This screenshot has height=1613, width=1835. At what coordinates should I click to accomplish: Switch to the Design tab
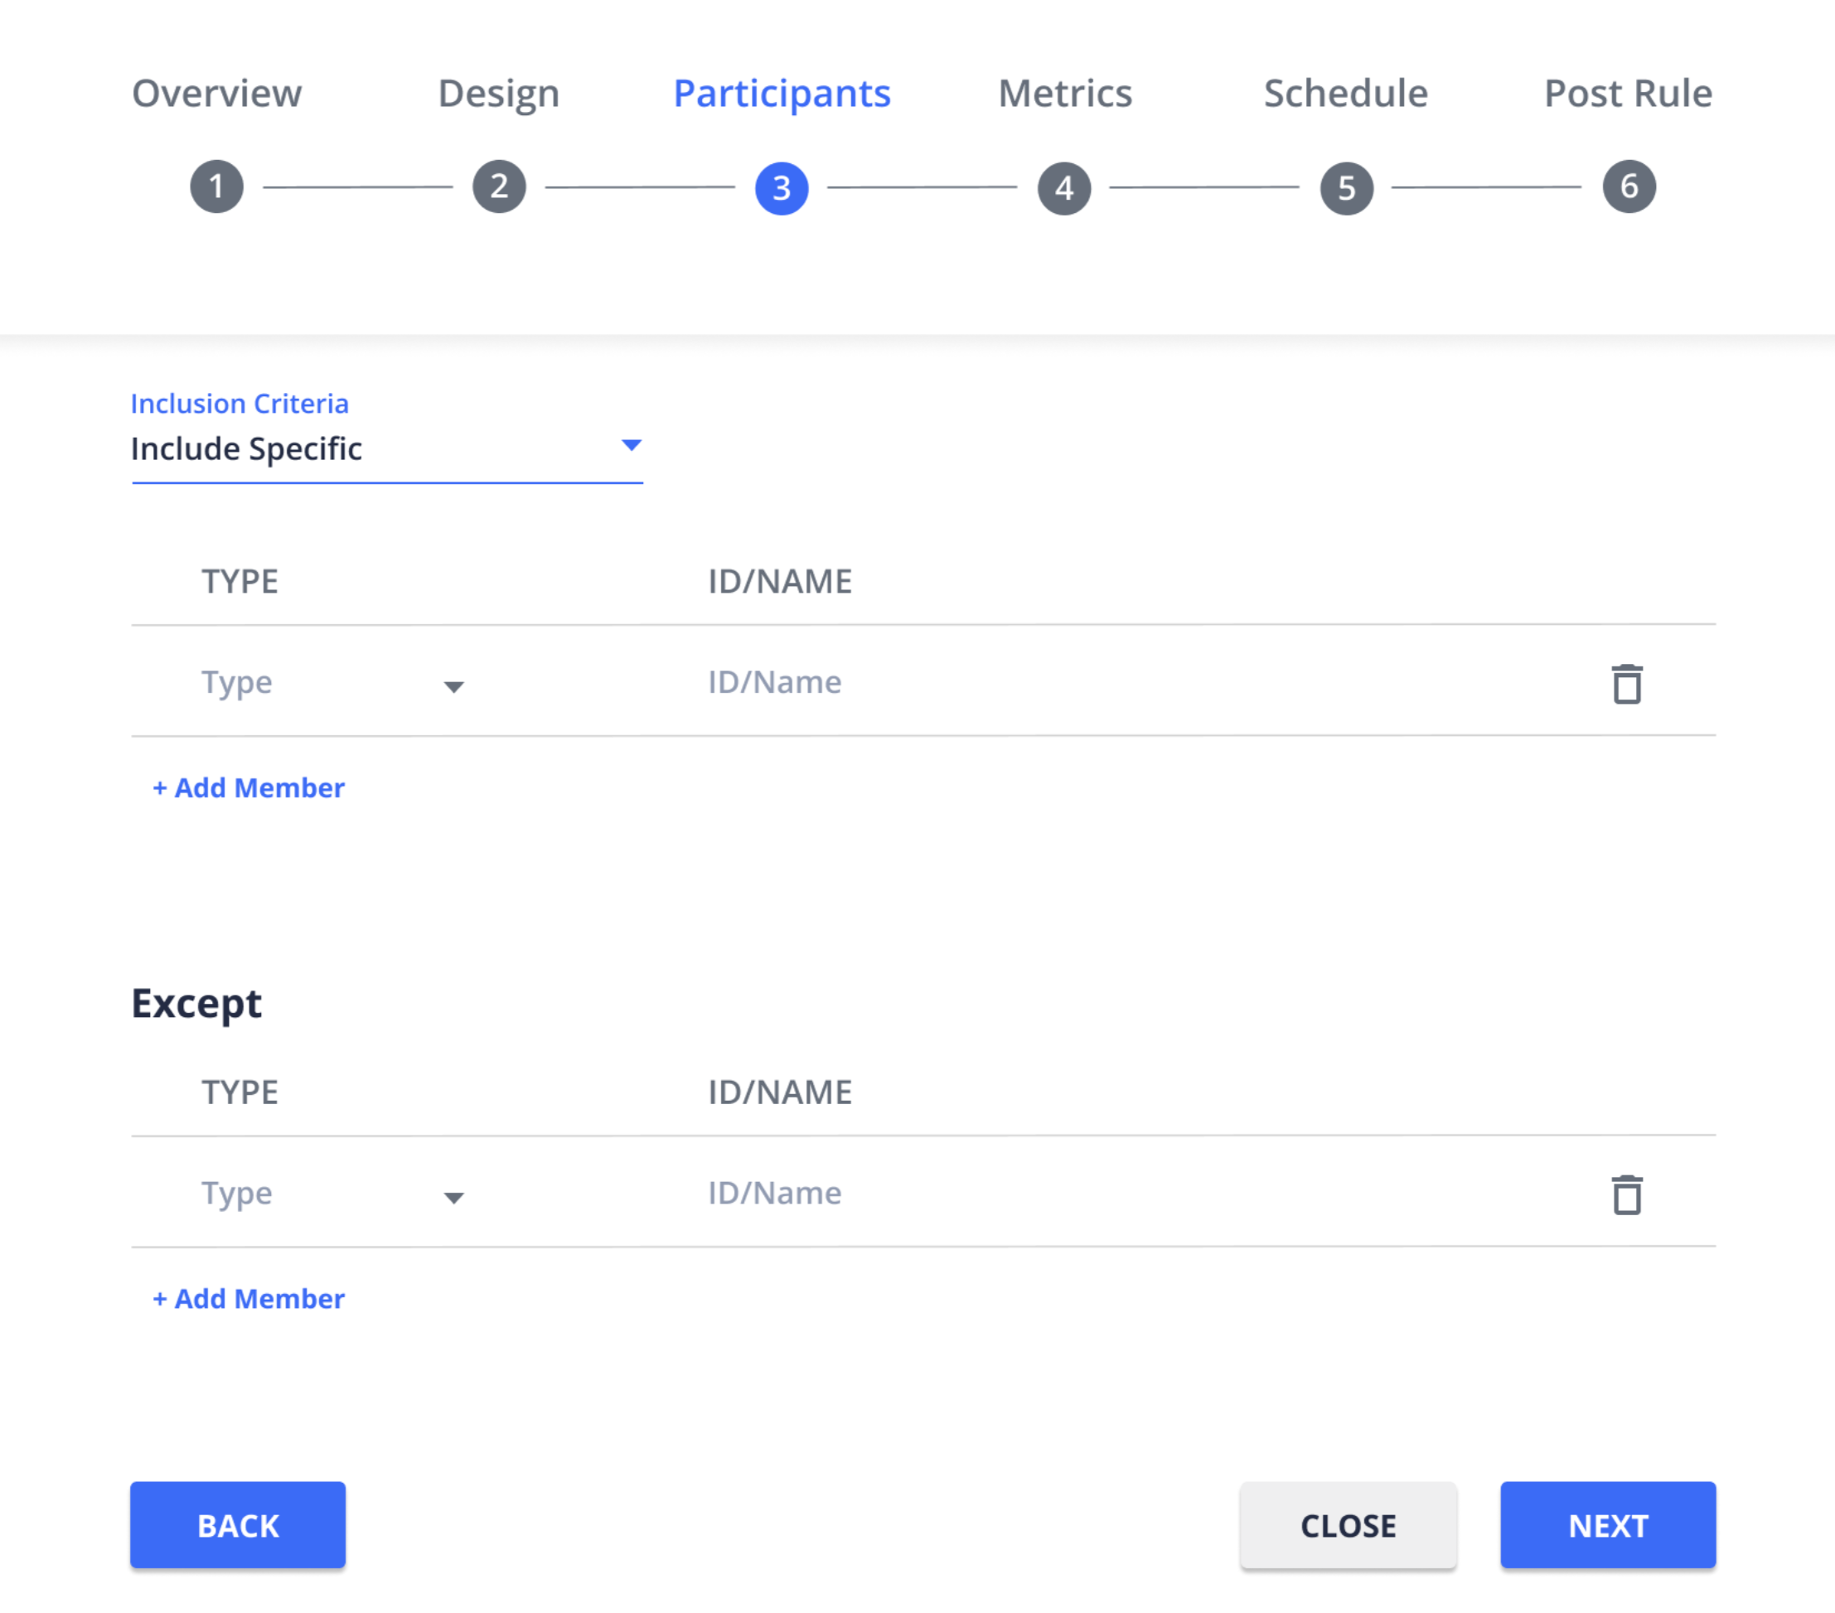point(498,94)
